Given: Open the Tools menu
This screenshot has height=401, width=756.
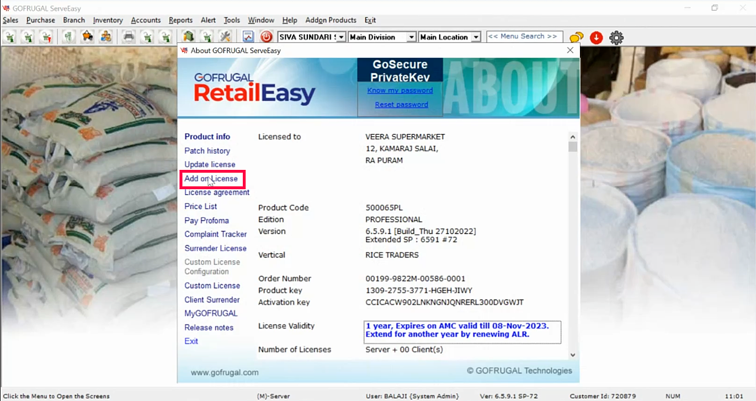Looking at the screenshot, I should tap(232, 20).
